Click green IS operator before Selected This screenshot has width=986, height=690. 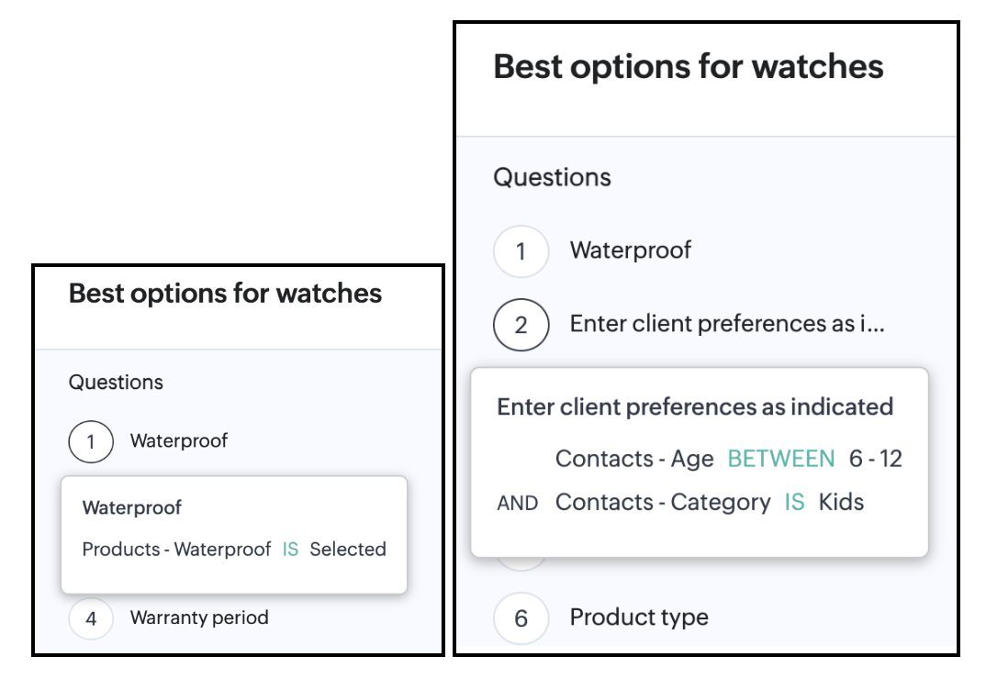point(290,550)
